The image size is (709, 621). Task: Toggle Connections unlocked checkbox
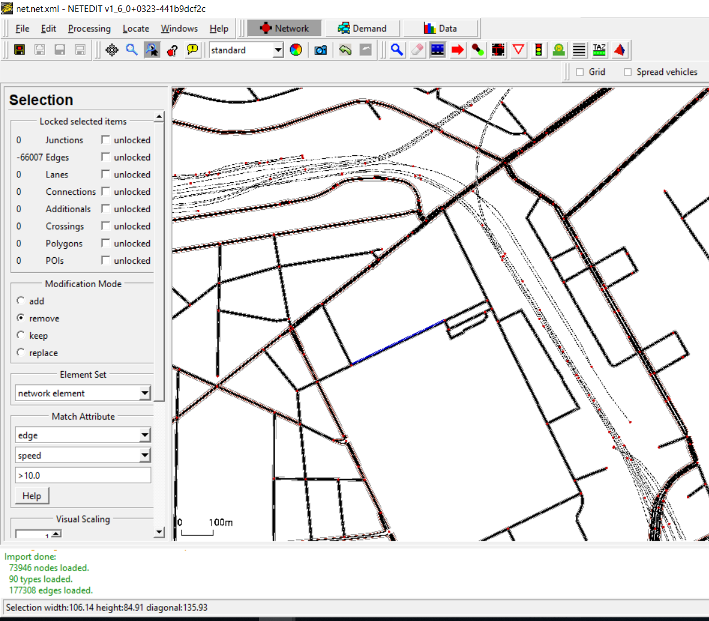(105, 191)
